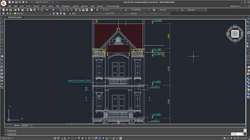Click the calculator icon in toolbar
Viewport: 250px width, 140px height.
pos(87,10)
